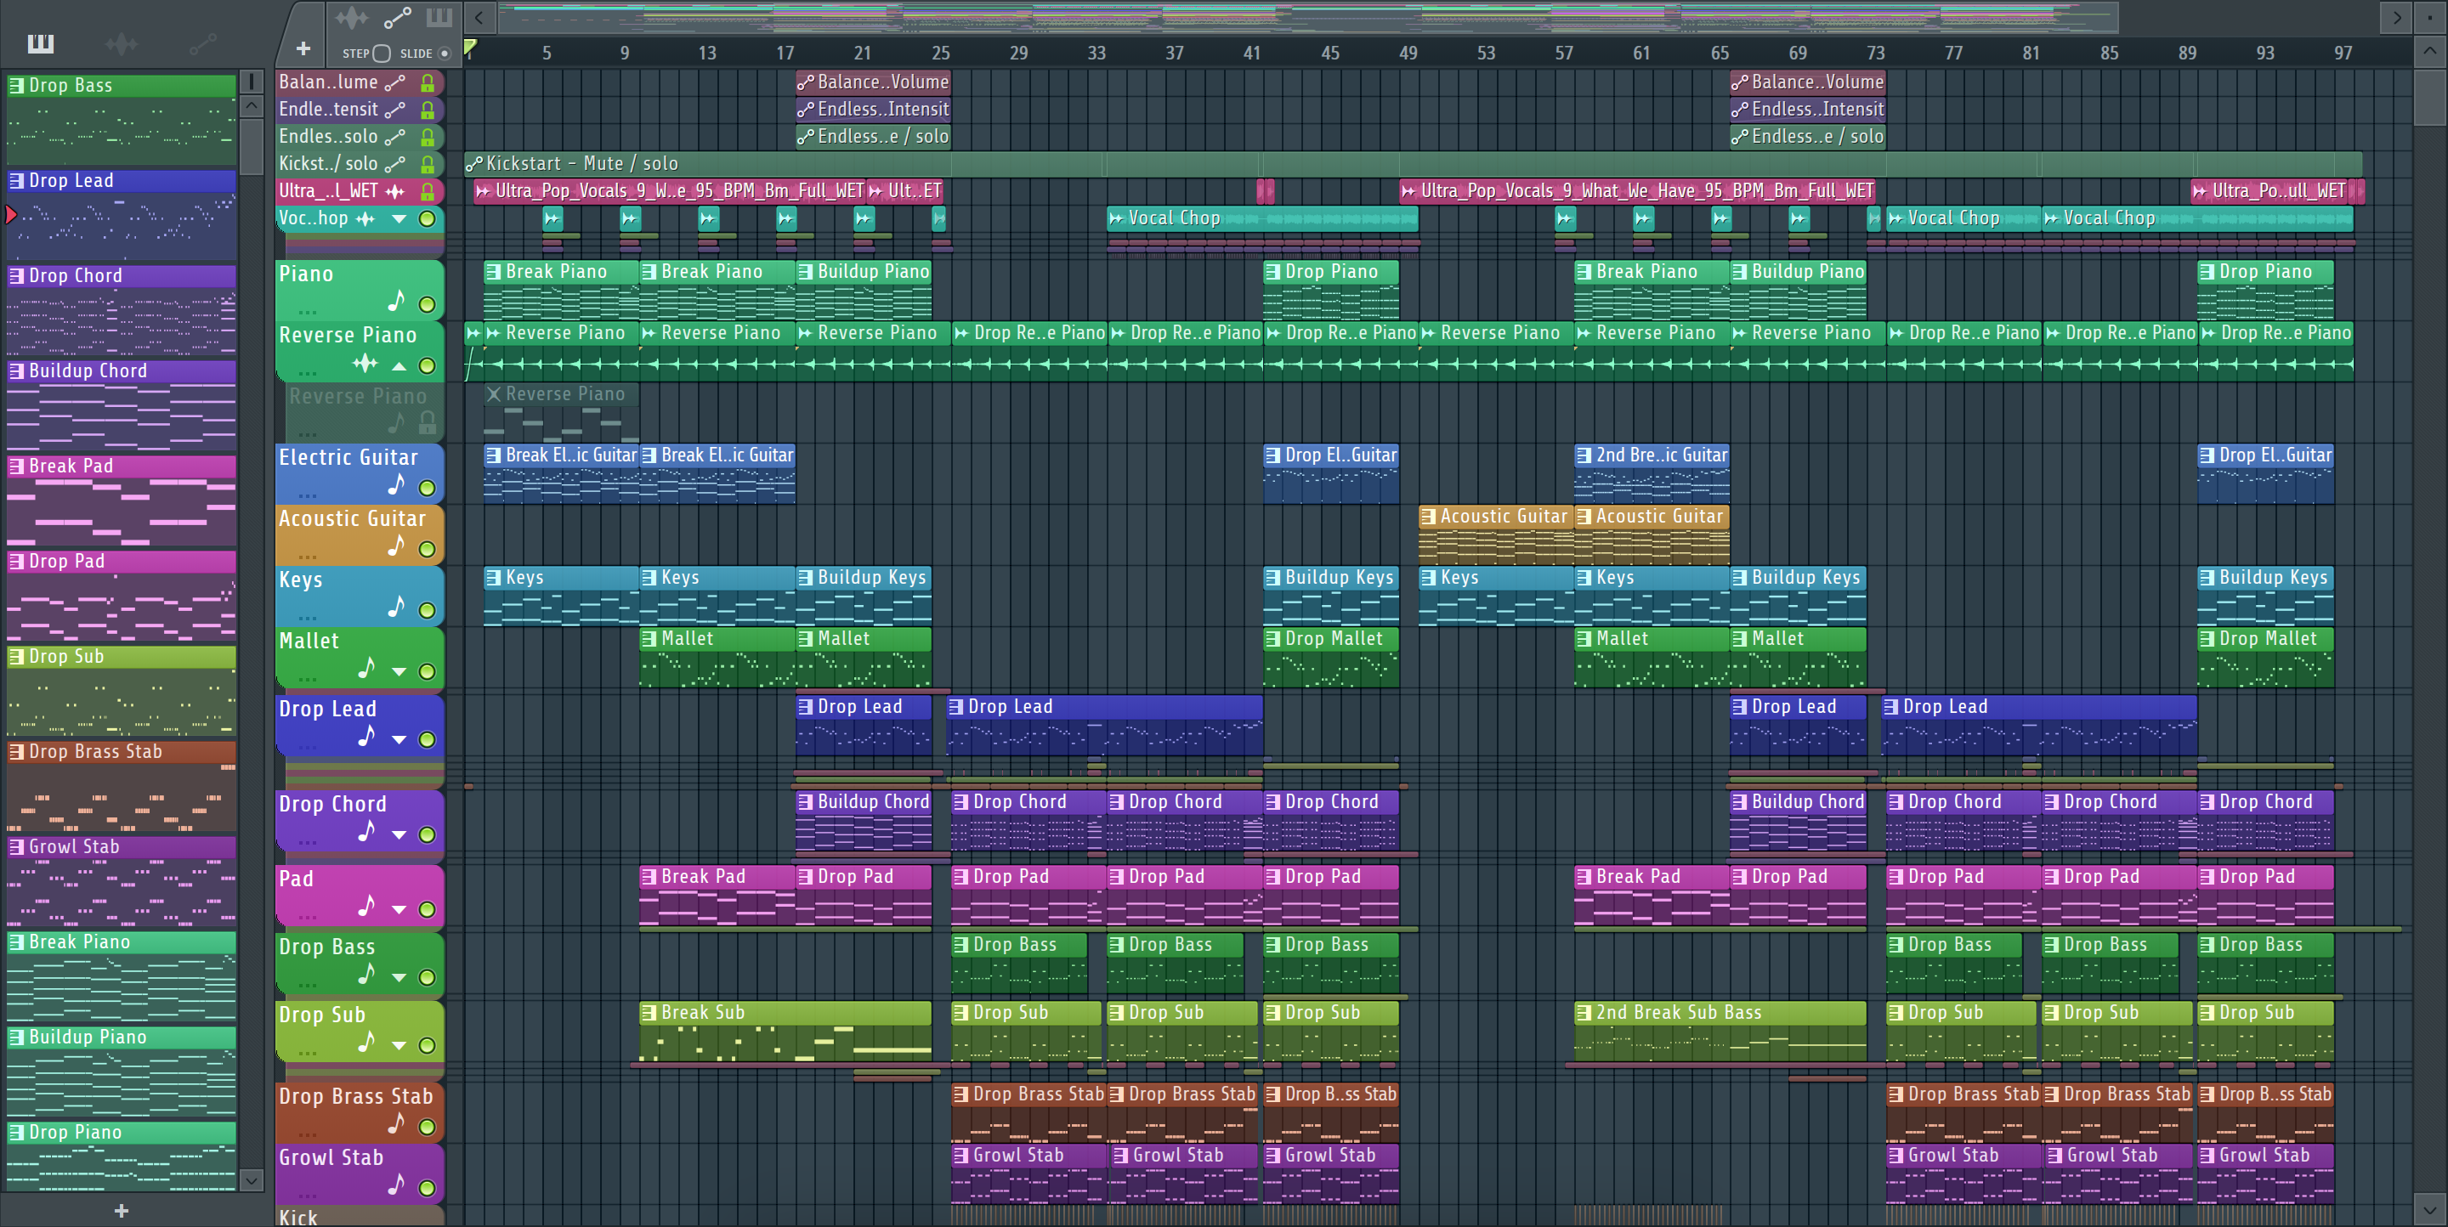Select the Kickstart - Mute / solo automation clip
The image size is (2448, 1227).
click(x=1413, y=164)
